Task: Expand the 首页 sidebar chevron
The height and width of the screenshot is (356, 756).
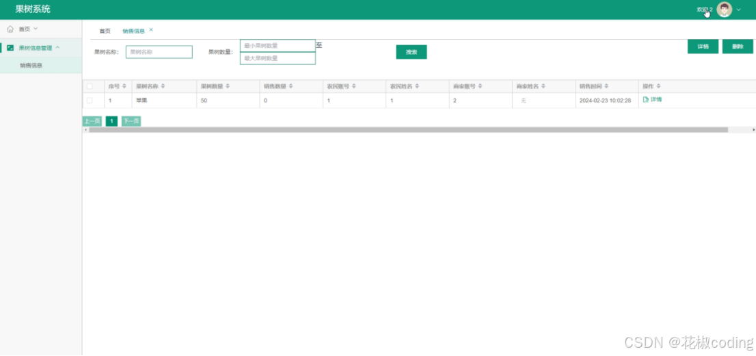Action: click(35, 29)
